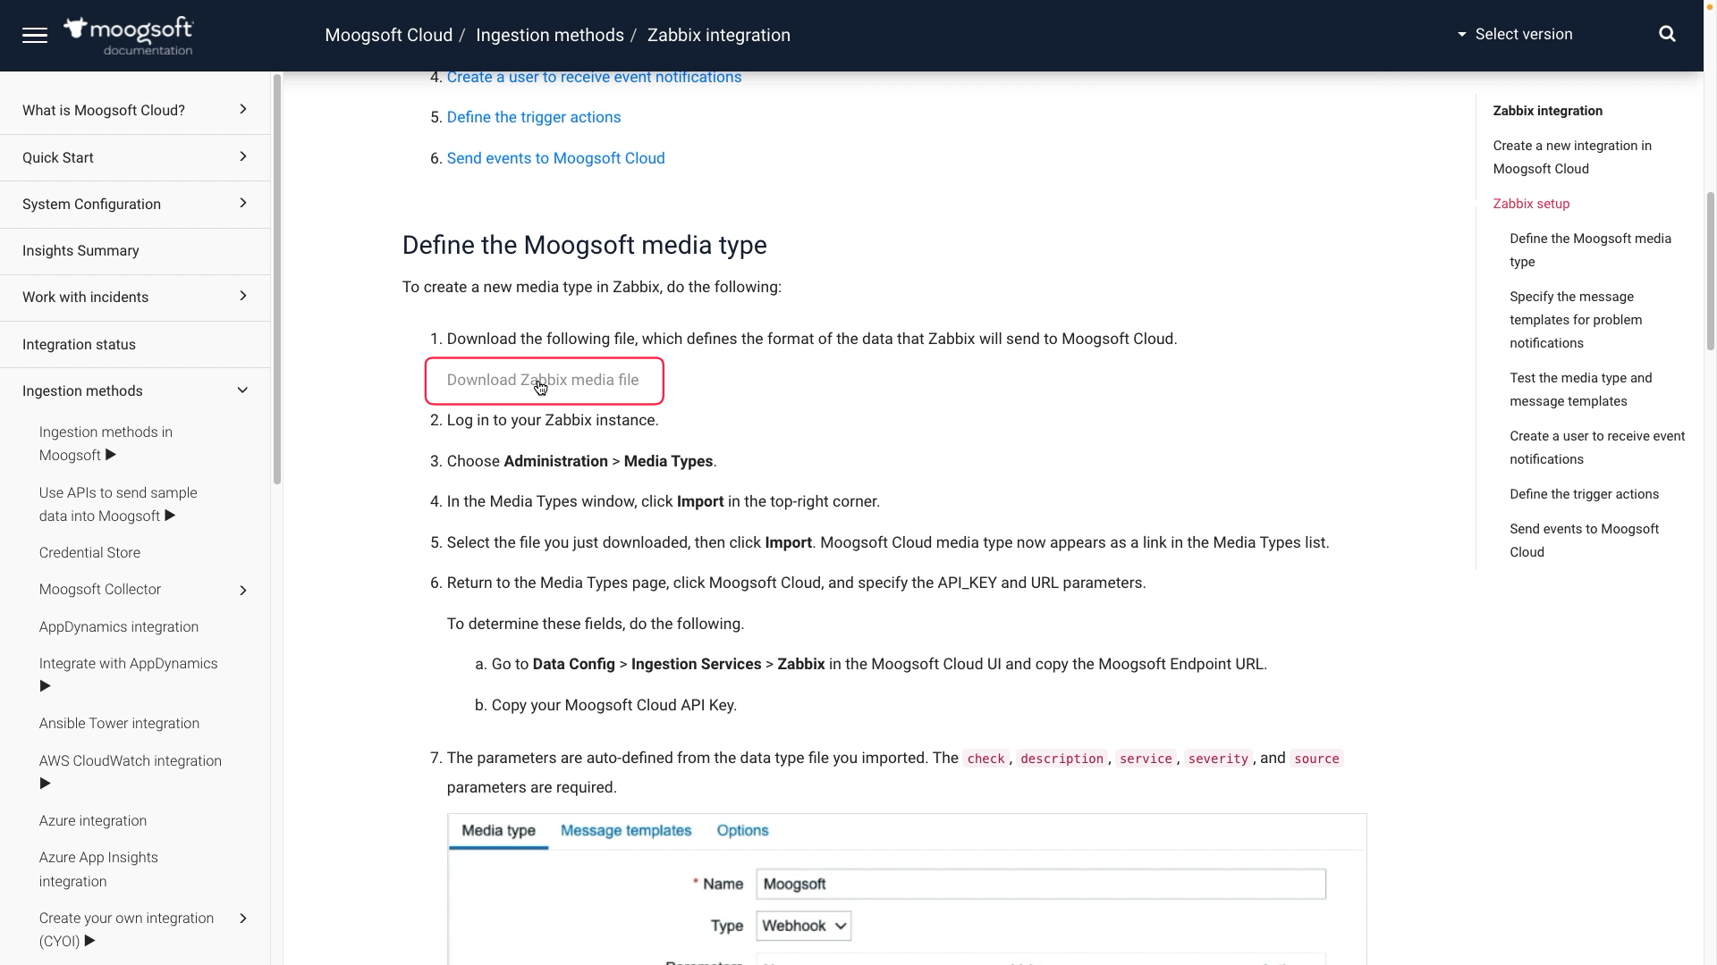This screenshot has height=965, width=1717.
Task: Click the Name input field containing Moogsoft
Action: coord(1041,885)
